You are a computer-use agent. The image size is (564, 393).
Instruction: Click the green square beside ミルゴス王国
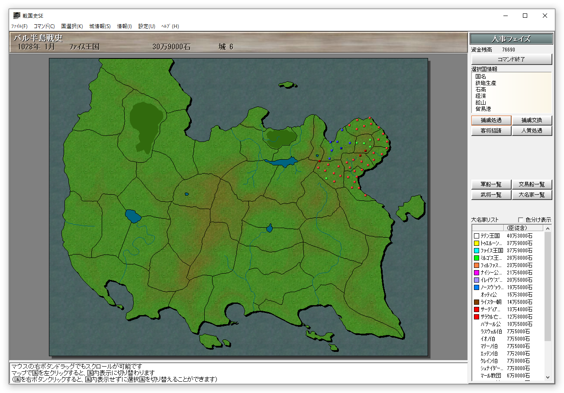click(x=477, y=258)
